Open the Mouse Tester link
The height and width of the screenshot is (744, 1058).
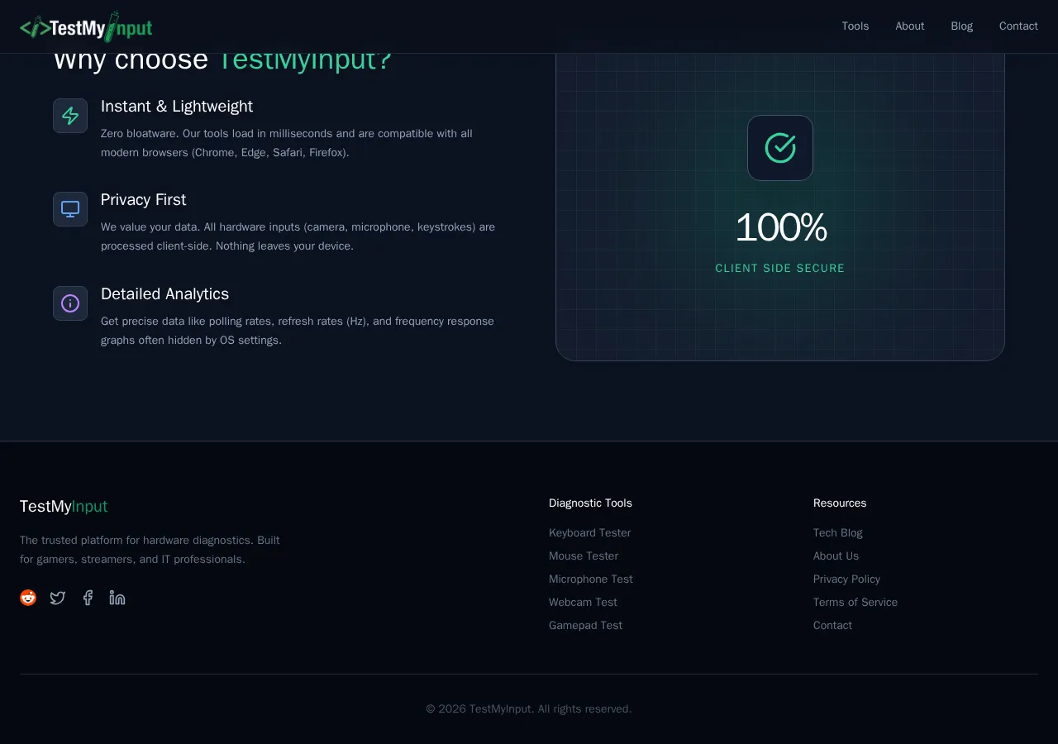pyautogui.click(x=584, y=556)
